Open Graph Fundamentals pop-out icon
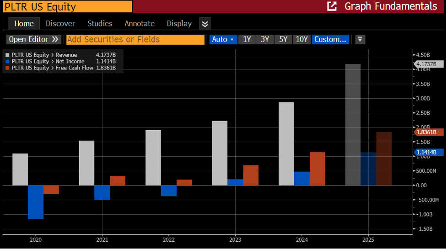This screenshot has width=447, height=249. coord(332,6)
